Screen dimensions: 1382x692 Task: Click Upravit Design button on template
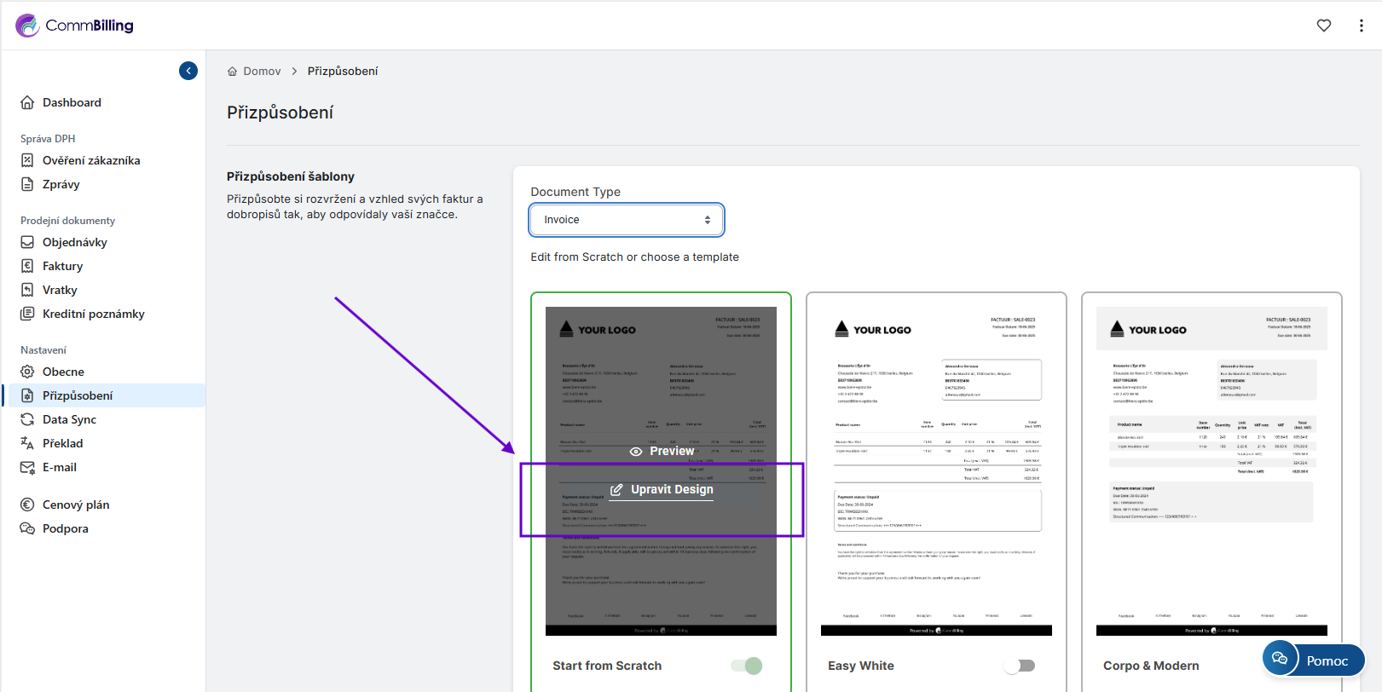(662, 489)
